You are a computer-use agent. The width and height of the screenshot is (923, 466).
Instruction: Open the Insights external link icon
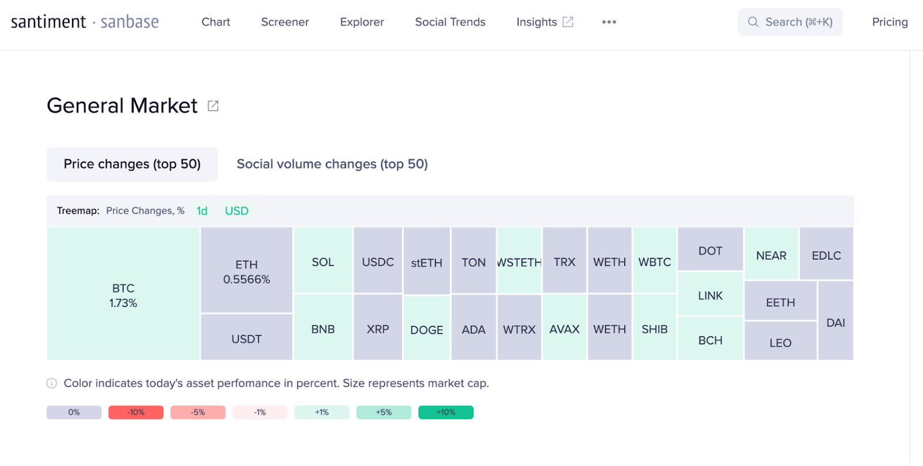coord(568,22)
